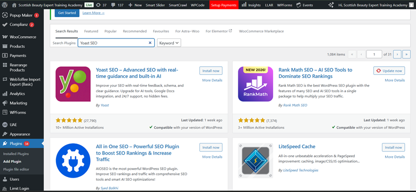The width and height of the screenshot is (416, 192).
Task: Focus the Search Plugins input field
Action: point(116,43)
